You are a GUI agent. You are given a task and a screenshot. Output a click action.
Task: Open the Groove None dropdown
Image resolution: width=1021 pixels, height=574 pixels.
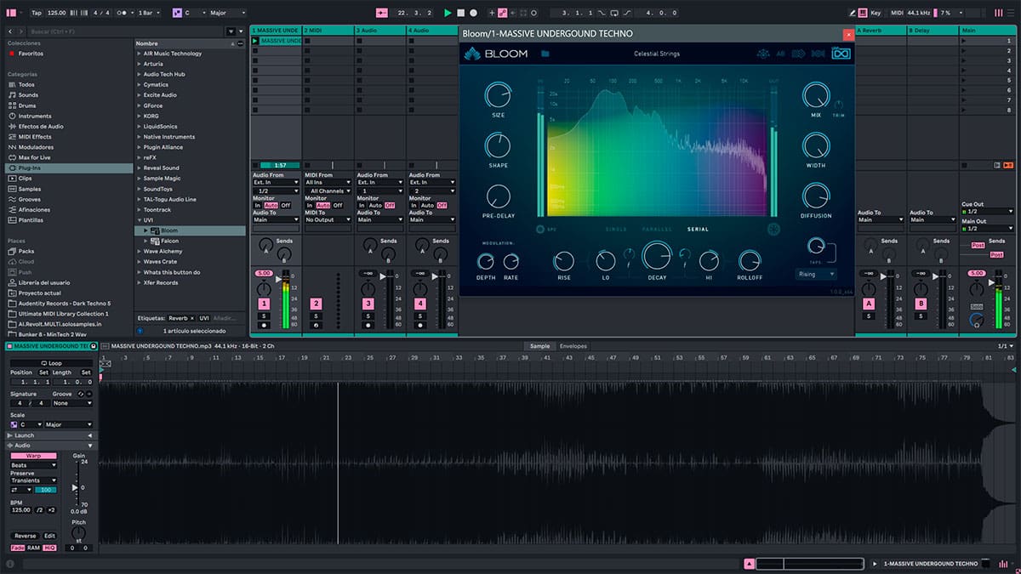(x=72, y=403)
